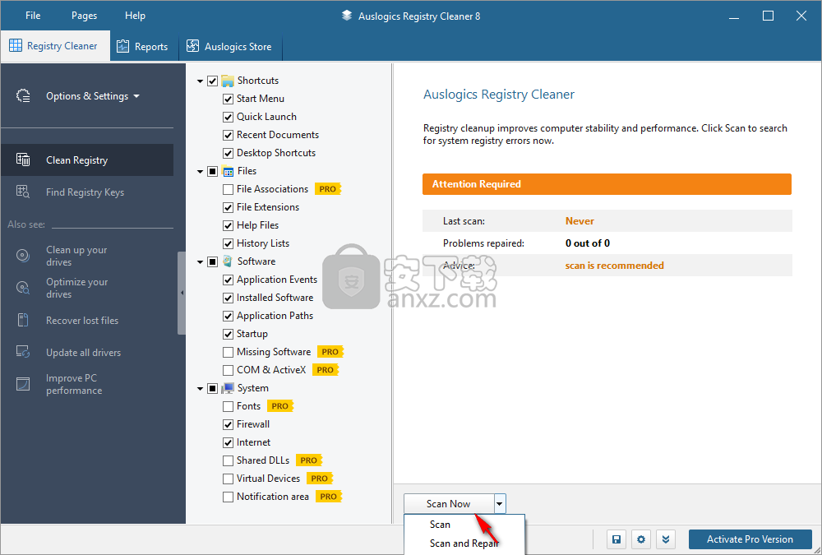Collapse the Software tree group
The image size is (822, 555).
coord(200,261)
